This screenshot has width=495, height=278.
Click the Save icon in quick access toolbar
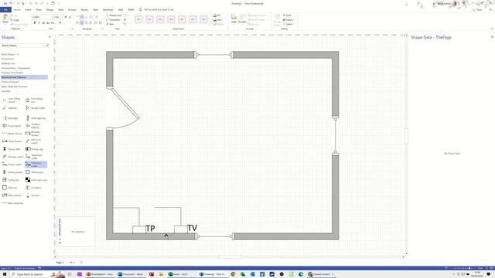pos(5,3)
